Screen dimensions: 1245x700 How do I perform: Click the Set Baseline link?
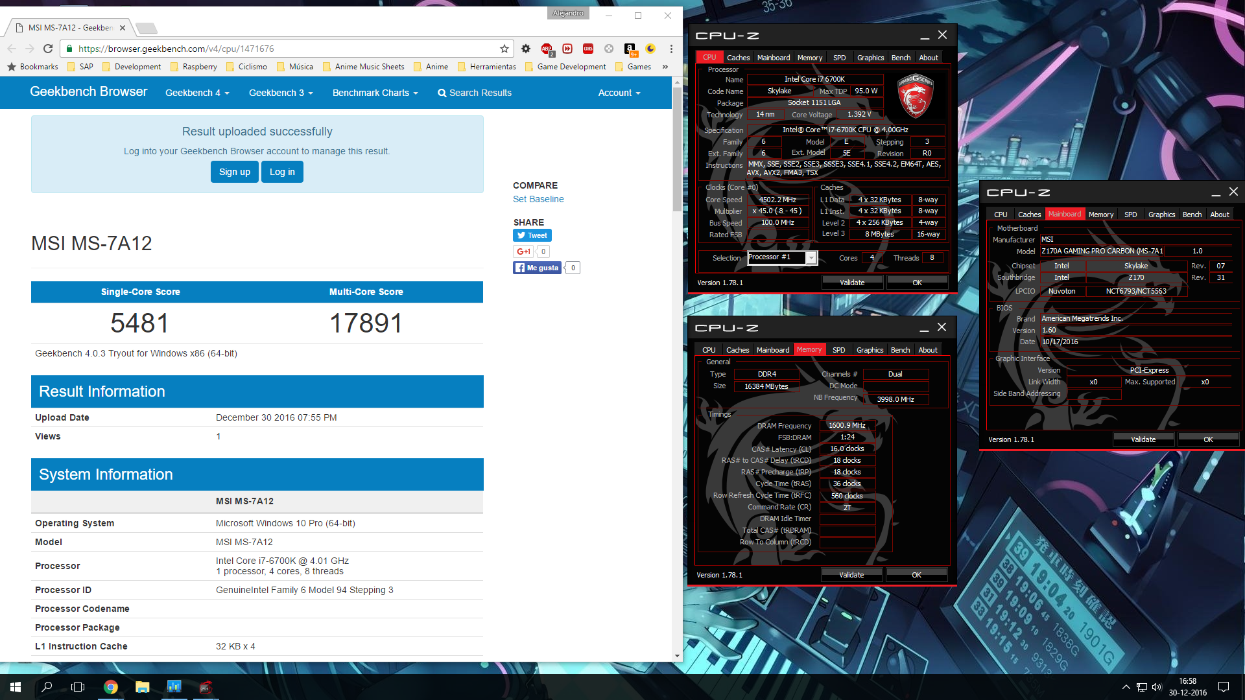pyautogui.click(x=538, y=199)
